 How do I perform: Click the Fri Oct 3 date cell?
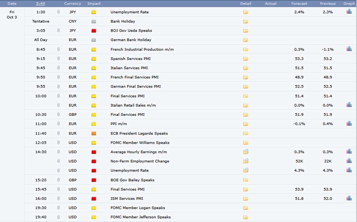12,14
